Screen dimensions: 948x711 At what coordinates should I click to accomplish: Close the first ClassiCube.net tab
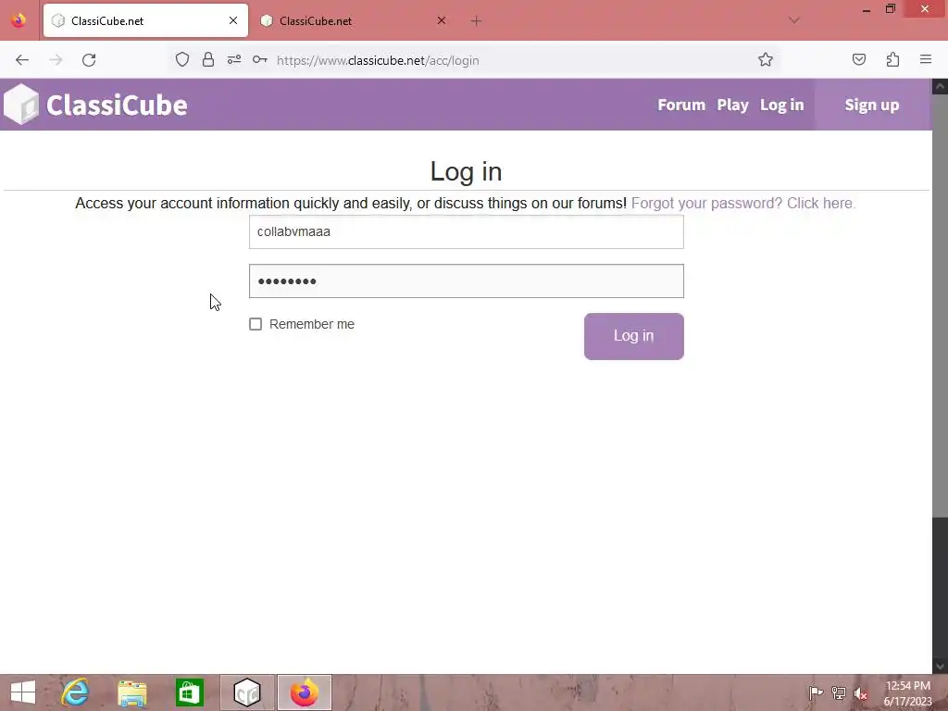click(232, 20)
